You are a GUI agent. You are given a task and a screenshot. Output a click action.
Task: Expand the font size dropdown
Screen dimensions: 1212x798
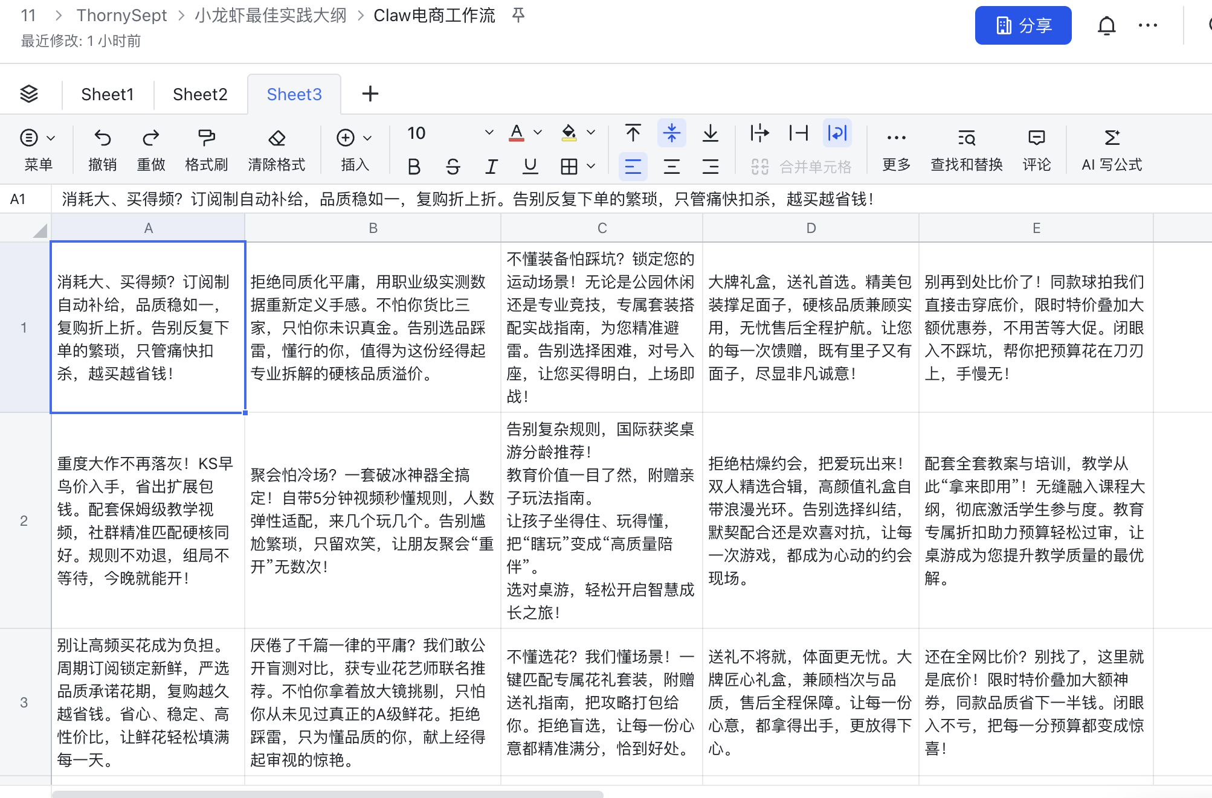pos(489,133)
